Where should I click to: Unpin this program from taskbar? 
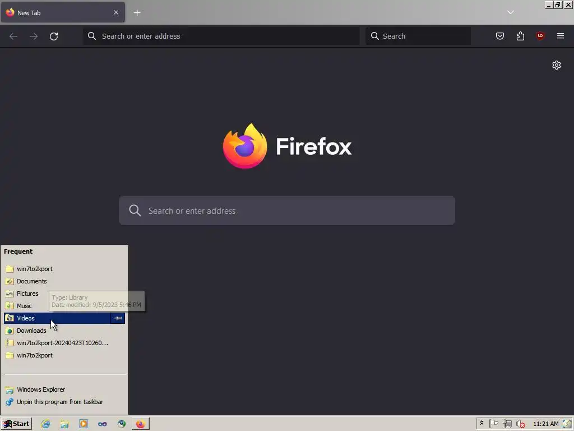coord(64,402)
